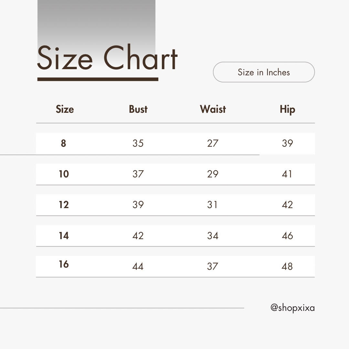Click the size 16 row label

tap(64, 264)
